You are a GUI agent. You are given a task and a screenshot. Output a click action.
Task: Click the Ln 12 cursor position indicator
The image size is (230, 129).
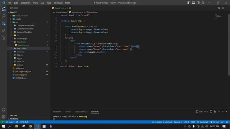point(162,122)
